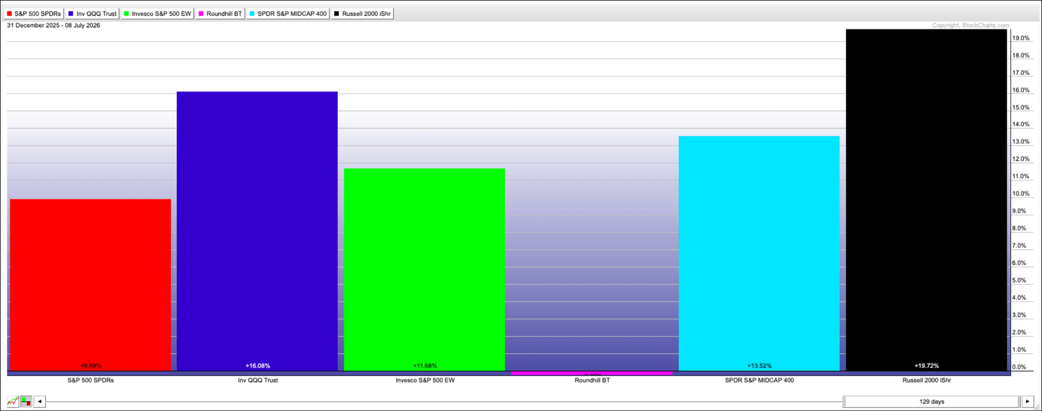Screen dimensions: 1042x411
Task: Click the cyan legend color square
Action: [x=252, y=14]
